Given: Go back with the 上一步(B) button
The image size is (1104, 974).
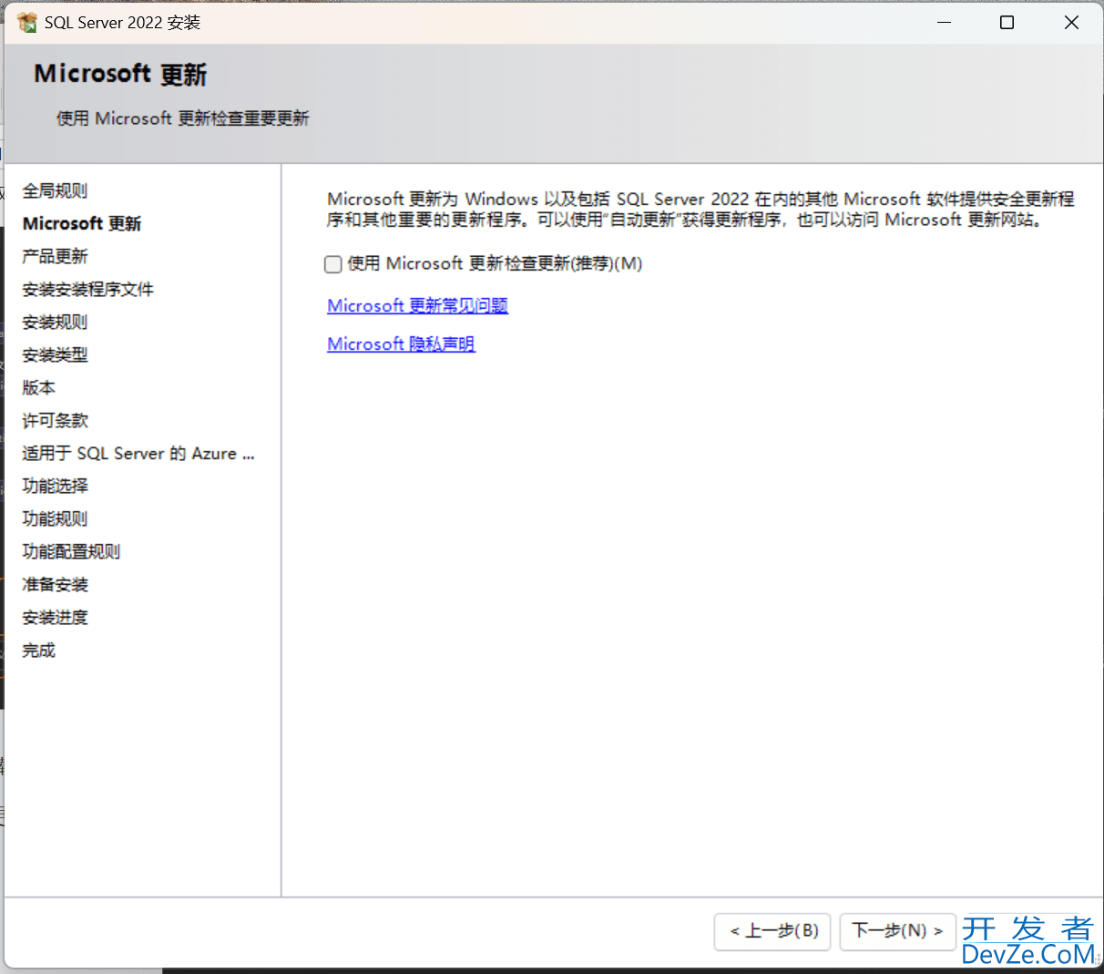Looking at the screenshot, I should [x=772, y=931].
